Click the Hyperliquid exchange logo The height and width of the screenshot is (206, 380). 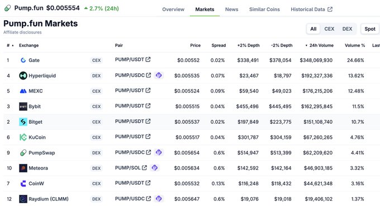(23, 76)
